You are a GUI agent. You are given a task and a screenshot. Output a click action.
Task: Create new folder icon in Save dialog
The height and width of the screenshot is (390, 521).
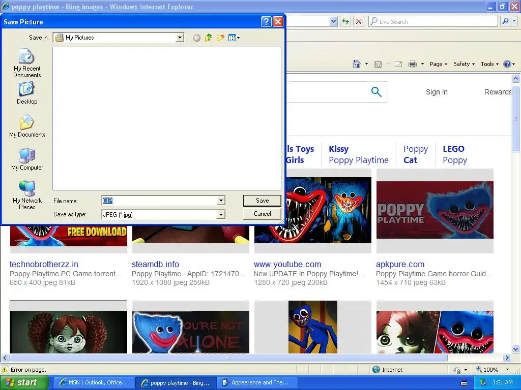220,38
